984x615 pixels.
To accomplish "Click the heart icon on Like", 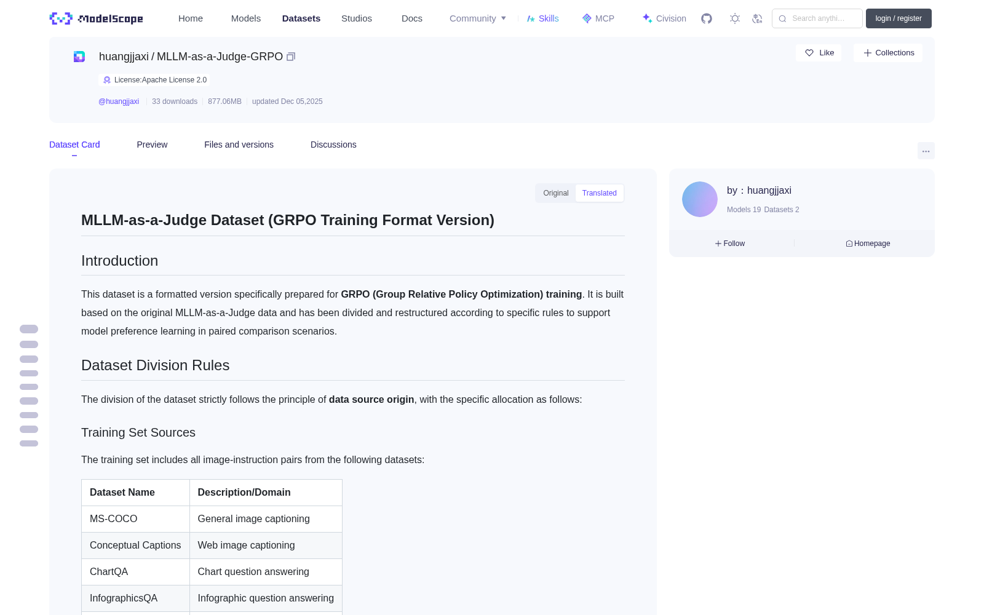I will coord(809,53).
